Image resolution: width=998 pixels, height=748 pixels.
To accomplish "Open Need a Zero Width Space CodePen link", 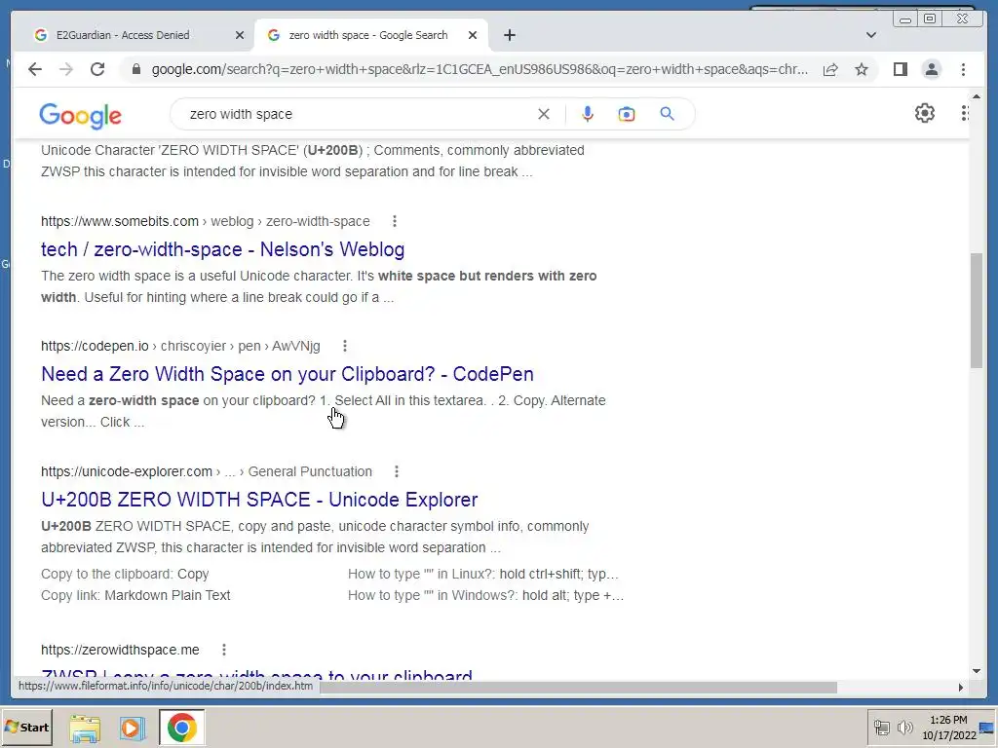I will (x=288, y=374).
